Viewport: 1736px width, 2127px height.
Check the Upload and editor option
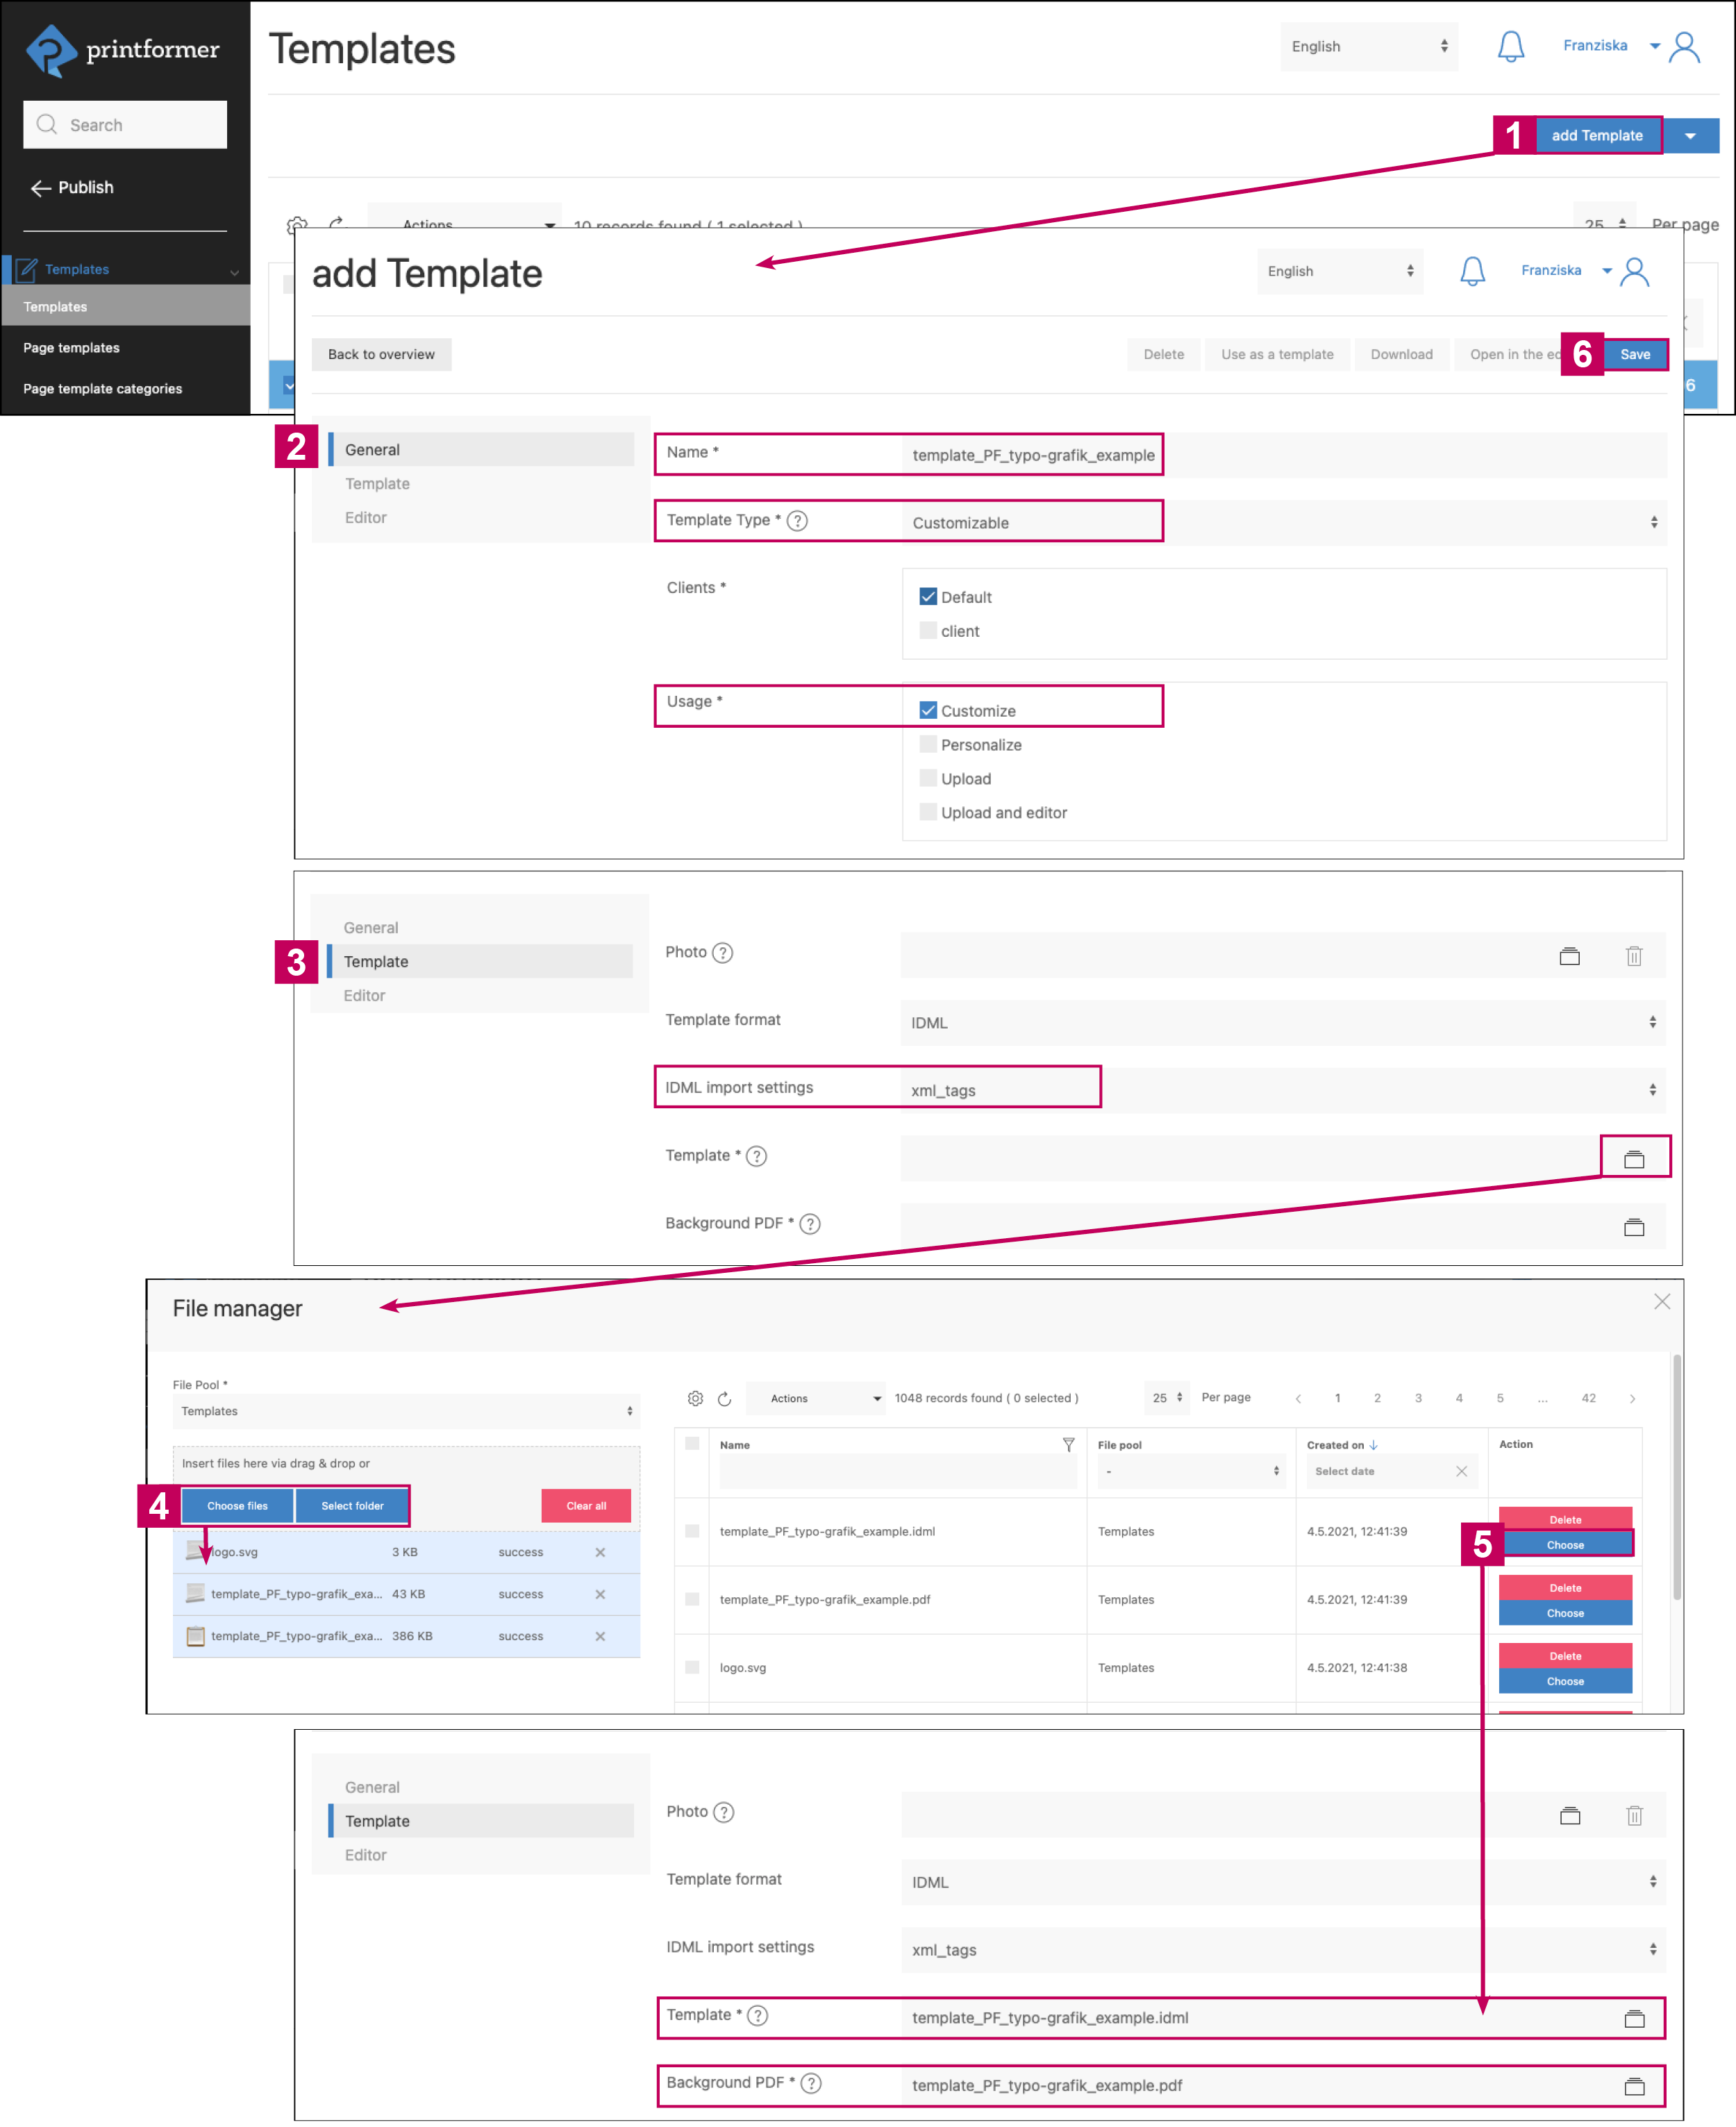click(928, 812)
